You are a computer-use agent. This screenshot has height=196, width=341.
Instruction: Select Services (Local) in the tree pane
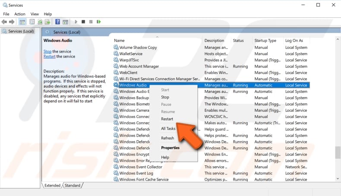point(21,32)
